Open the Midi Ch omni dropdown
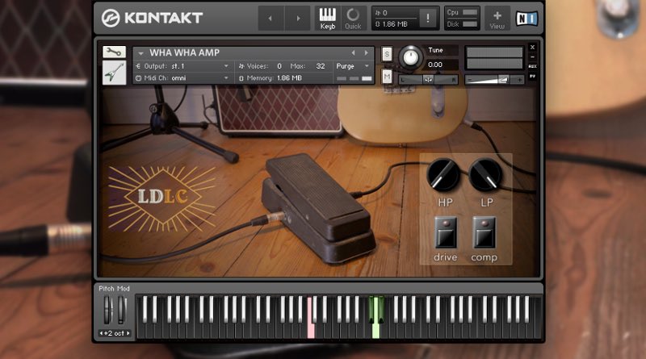 pos(182,77)
